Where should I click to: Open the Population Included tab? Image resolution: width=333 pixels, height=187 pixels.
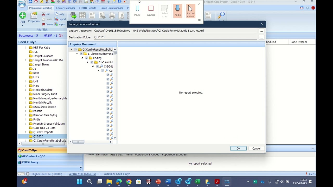147,155
